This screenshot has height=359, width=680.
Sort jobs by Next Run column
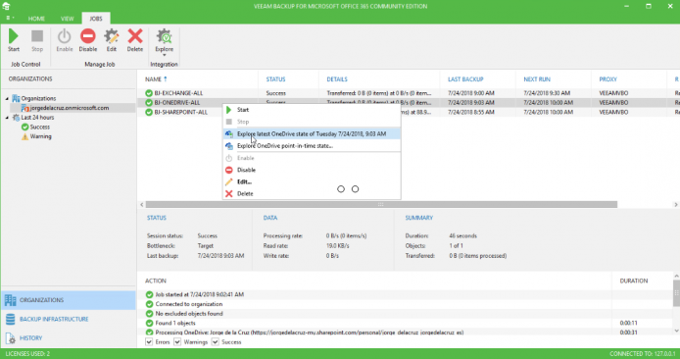point(537,79)
